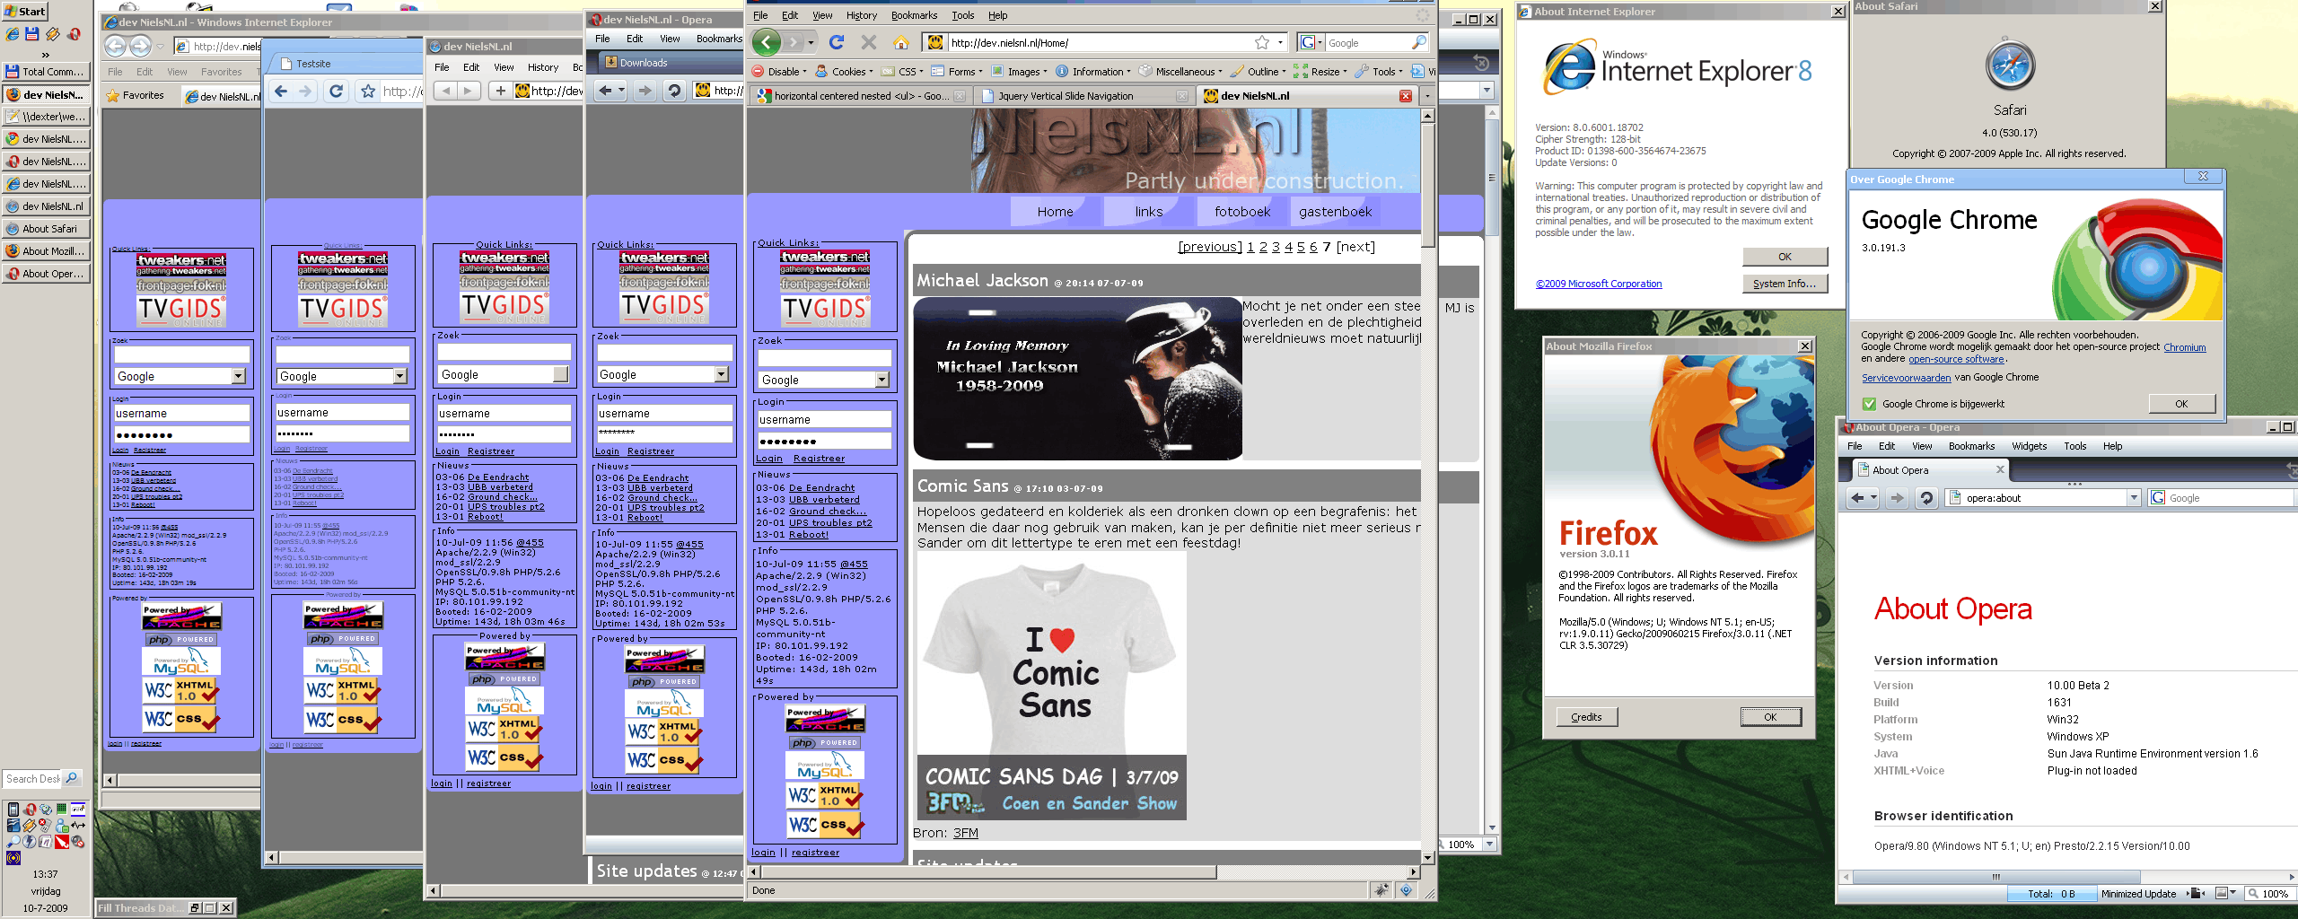Open the Cookies dropdown in Firefox
Viewport: 2298px width, 919px height.
tap(845, 72)
